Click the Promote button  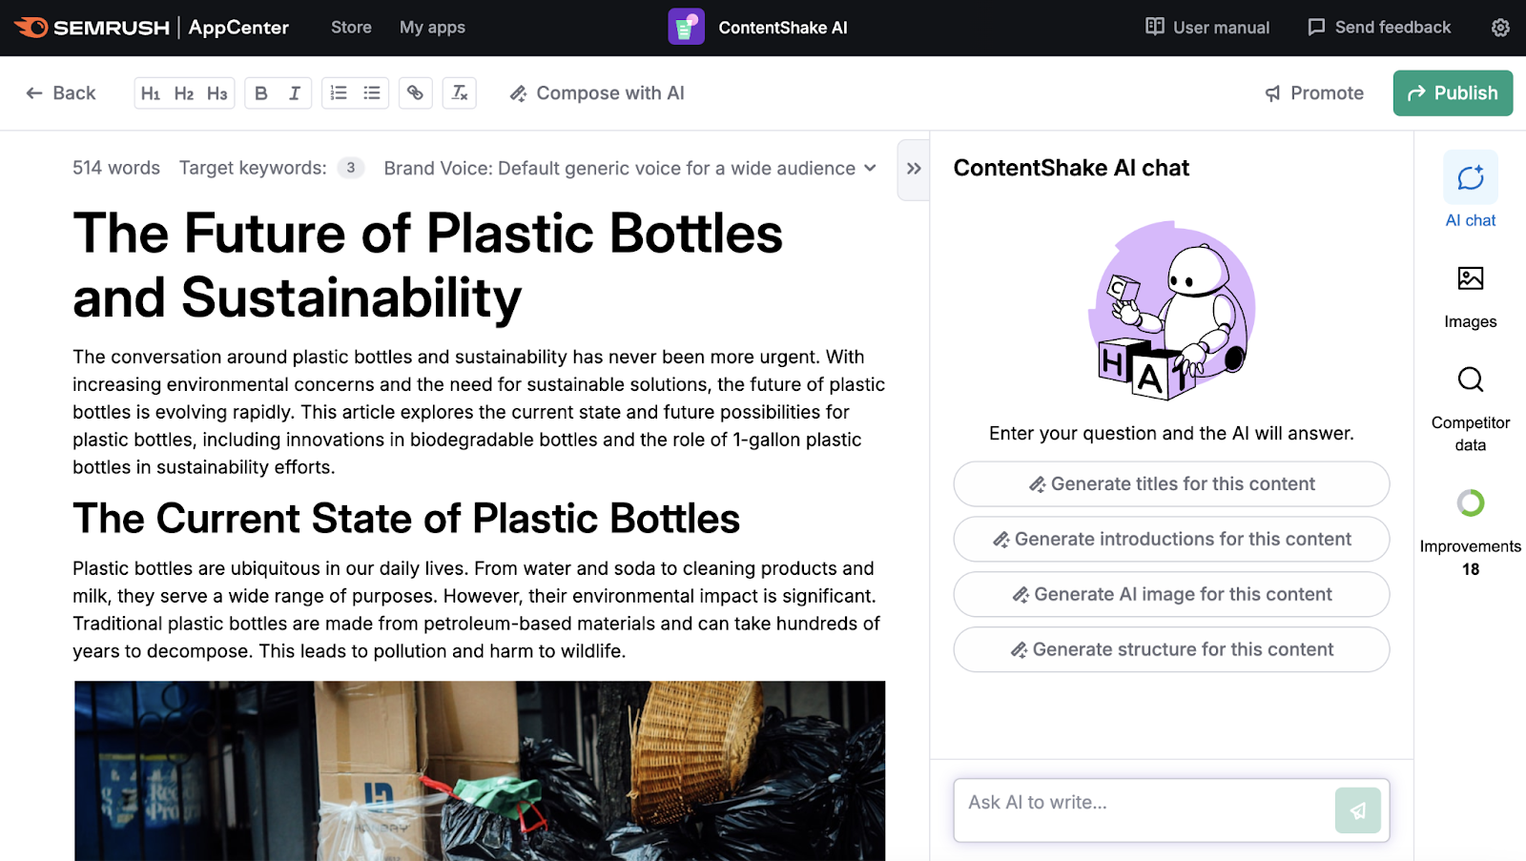[1314, 93]
